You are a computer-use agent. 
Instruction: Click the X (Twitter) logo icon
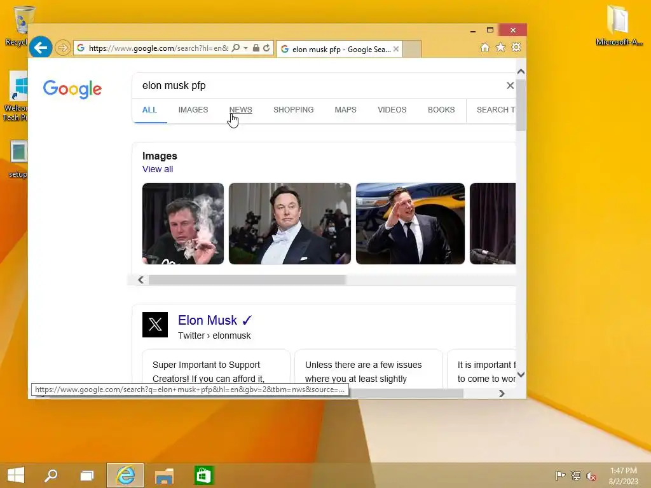tap(155, 325)
